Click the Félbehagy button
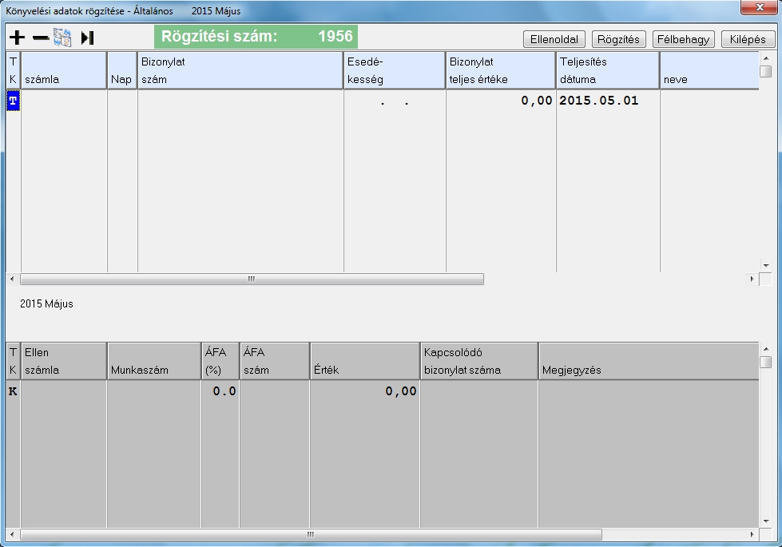The image size is (782, 547). (x=683, y=39)
